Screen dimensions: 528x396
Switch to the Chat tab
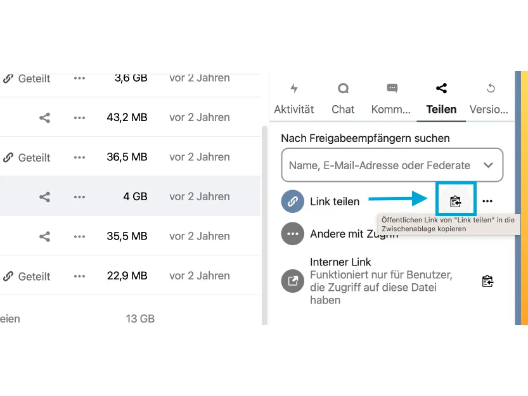pos(343,99)
